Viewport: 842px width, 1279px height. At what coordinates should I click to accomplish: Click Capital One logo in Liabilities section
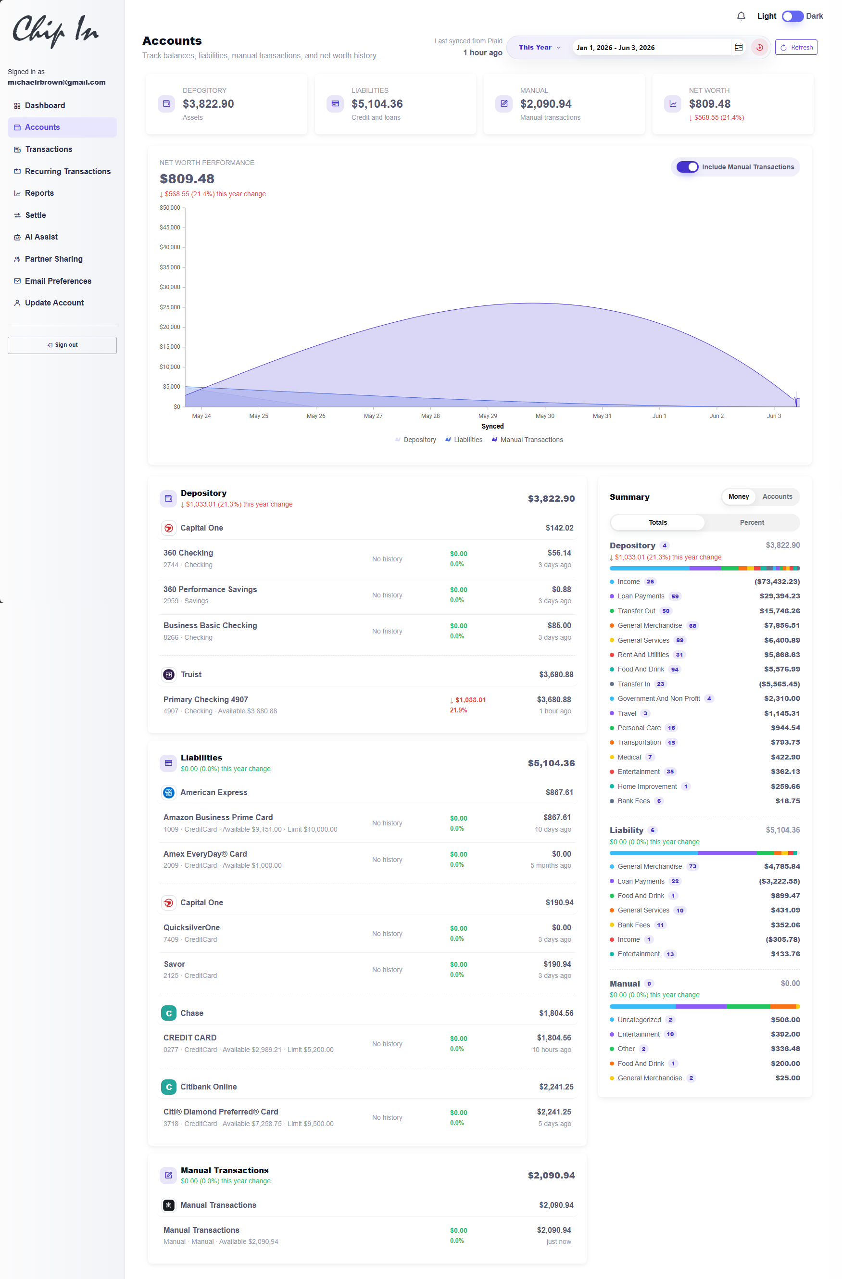[168, 903]
